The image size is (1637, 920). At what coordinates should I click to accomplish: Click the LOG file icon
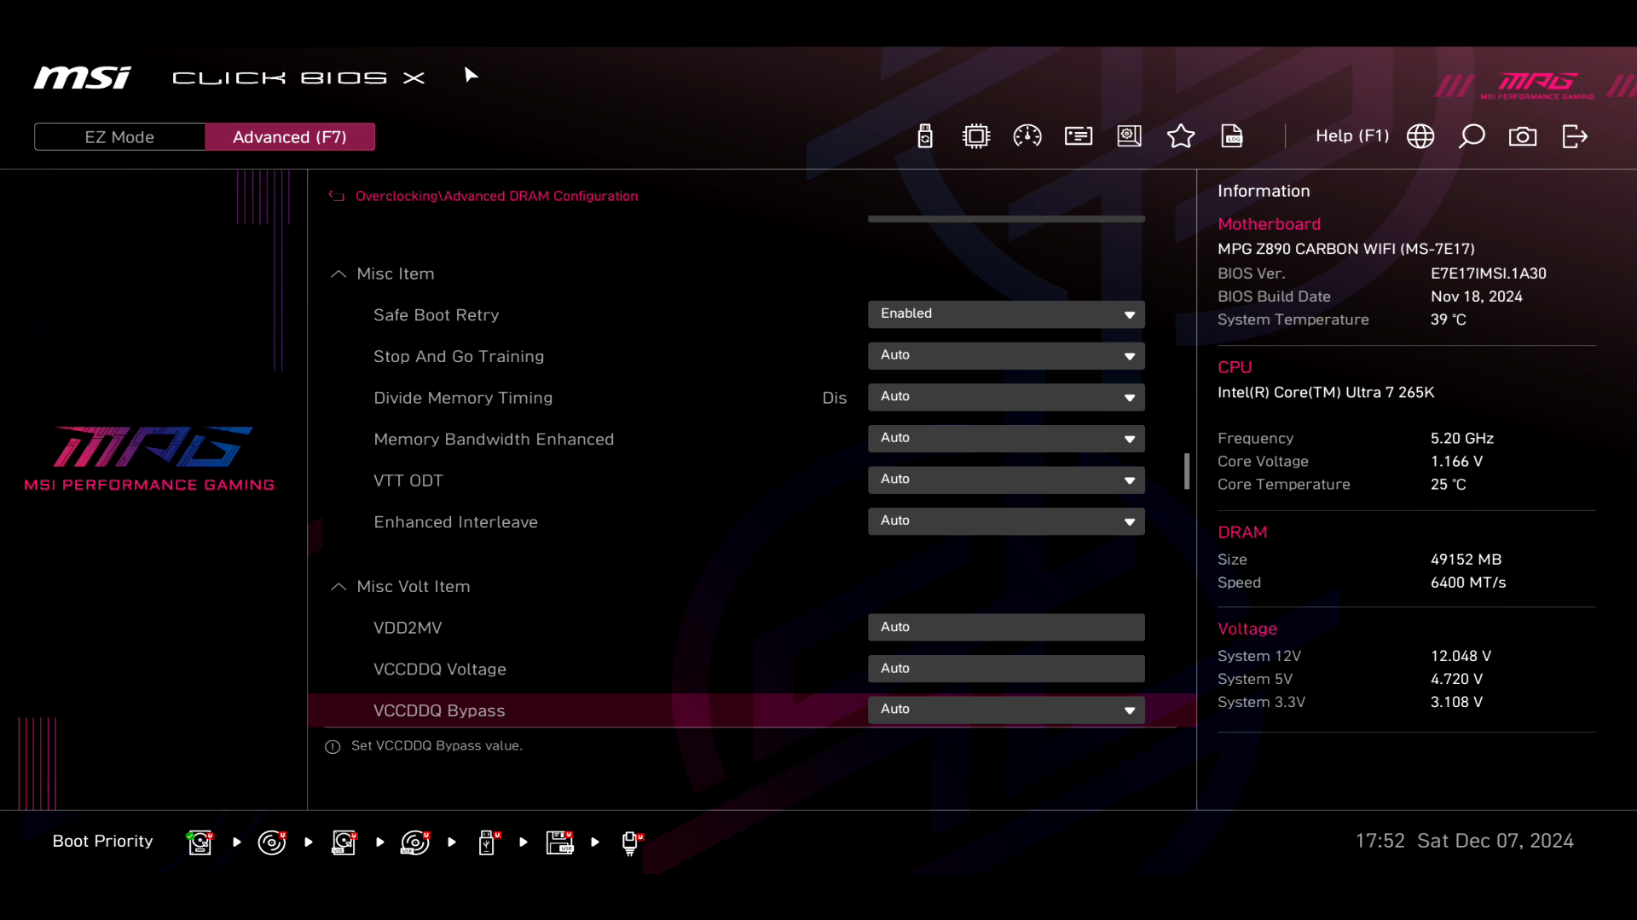click(x=1232, y=136)
